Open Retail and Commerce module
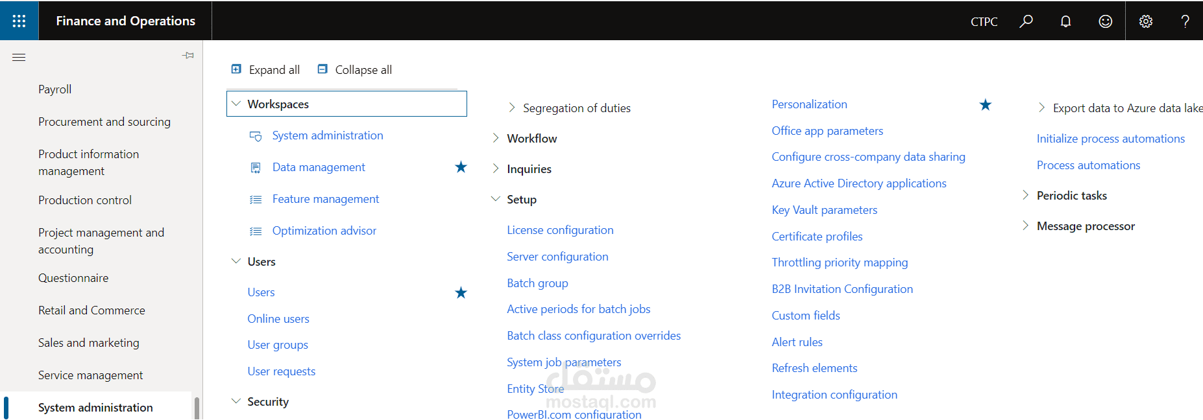The height and width of the screenshot is (420, 1203). click(x=91, y=310)
